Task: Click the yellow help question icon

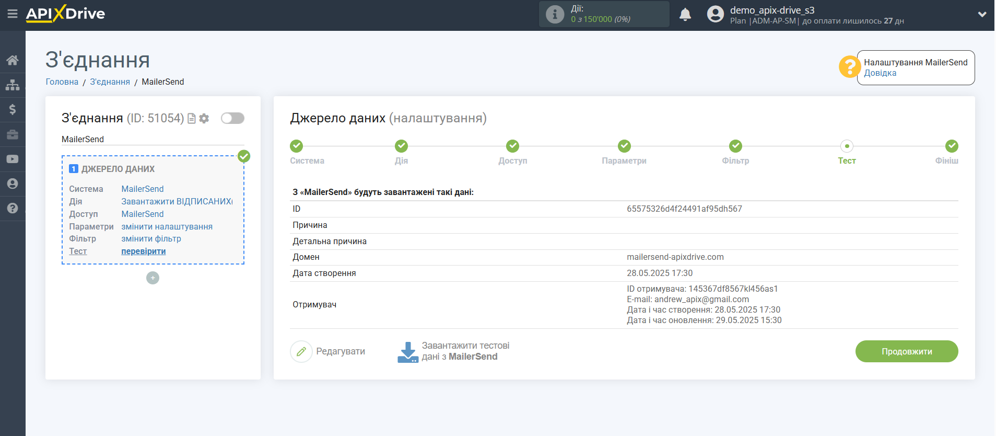Action: tap(849, 67)
